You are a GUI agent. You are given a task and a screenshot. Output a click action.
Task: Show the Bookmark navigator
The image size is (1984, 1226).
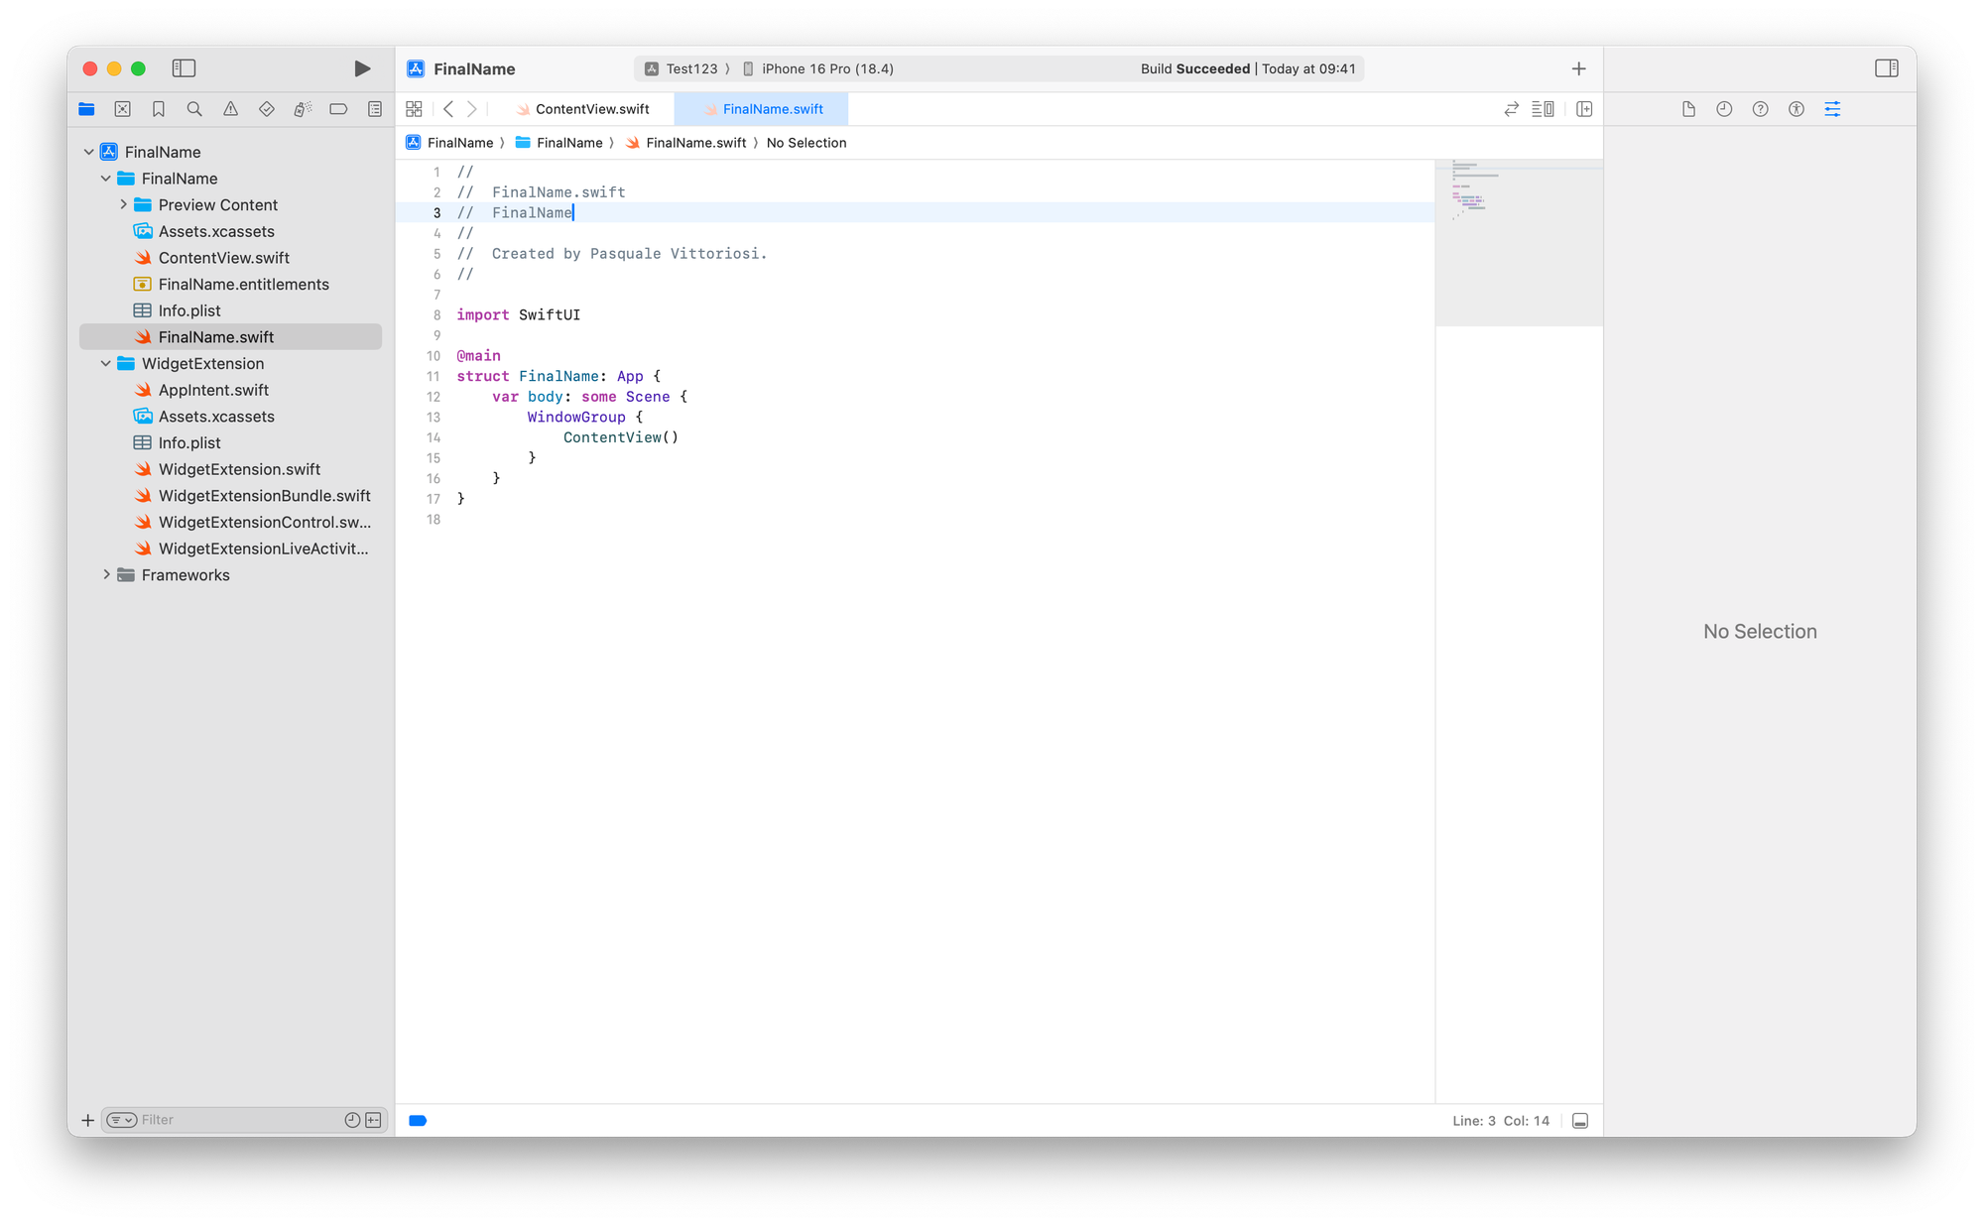click(159, 109)
